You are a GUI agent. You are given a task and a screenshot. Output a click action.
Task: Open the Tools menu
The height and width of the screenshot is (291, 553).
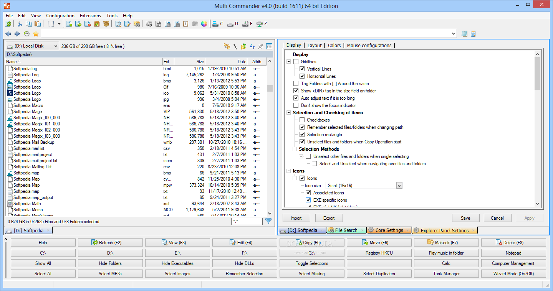point(112,16)
